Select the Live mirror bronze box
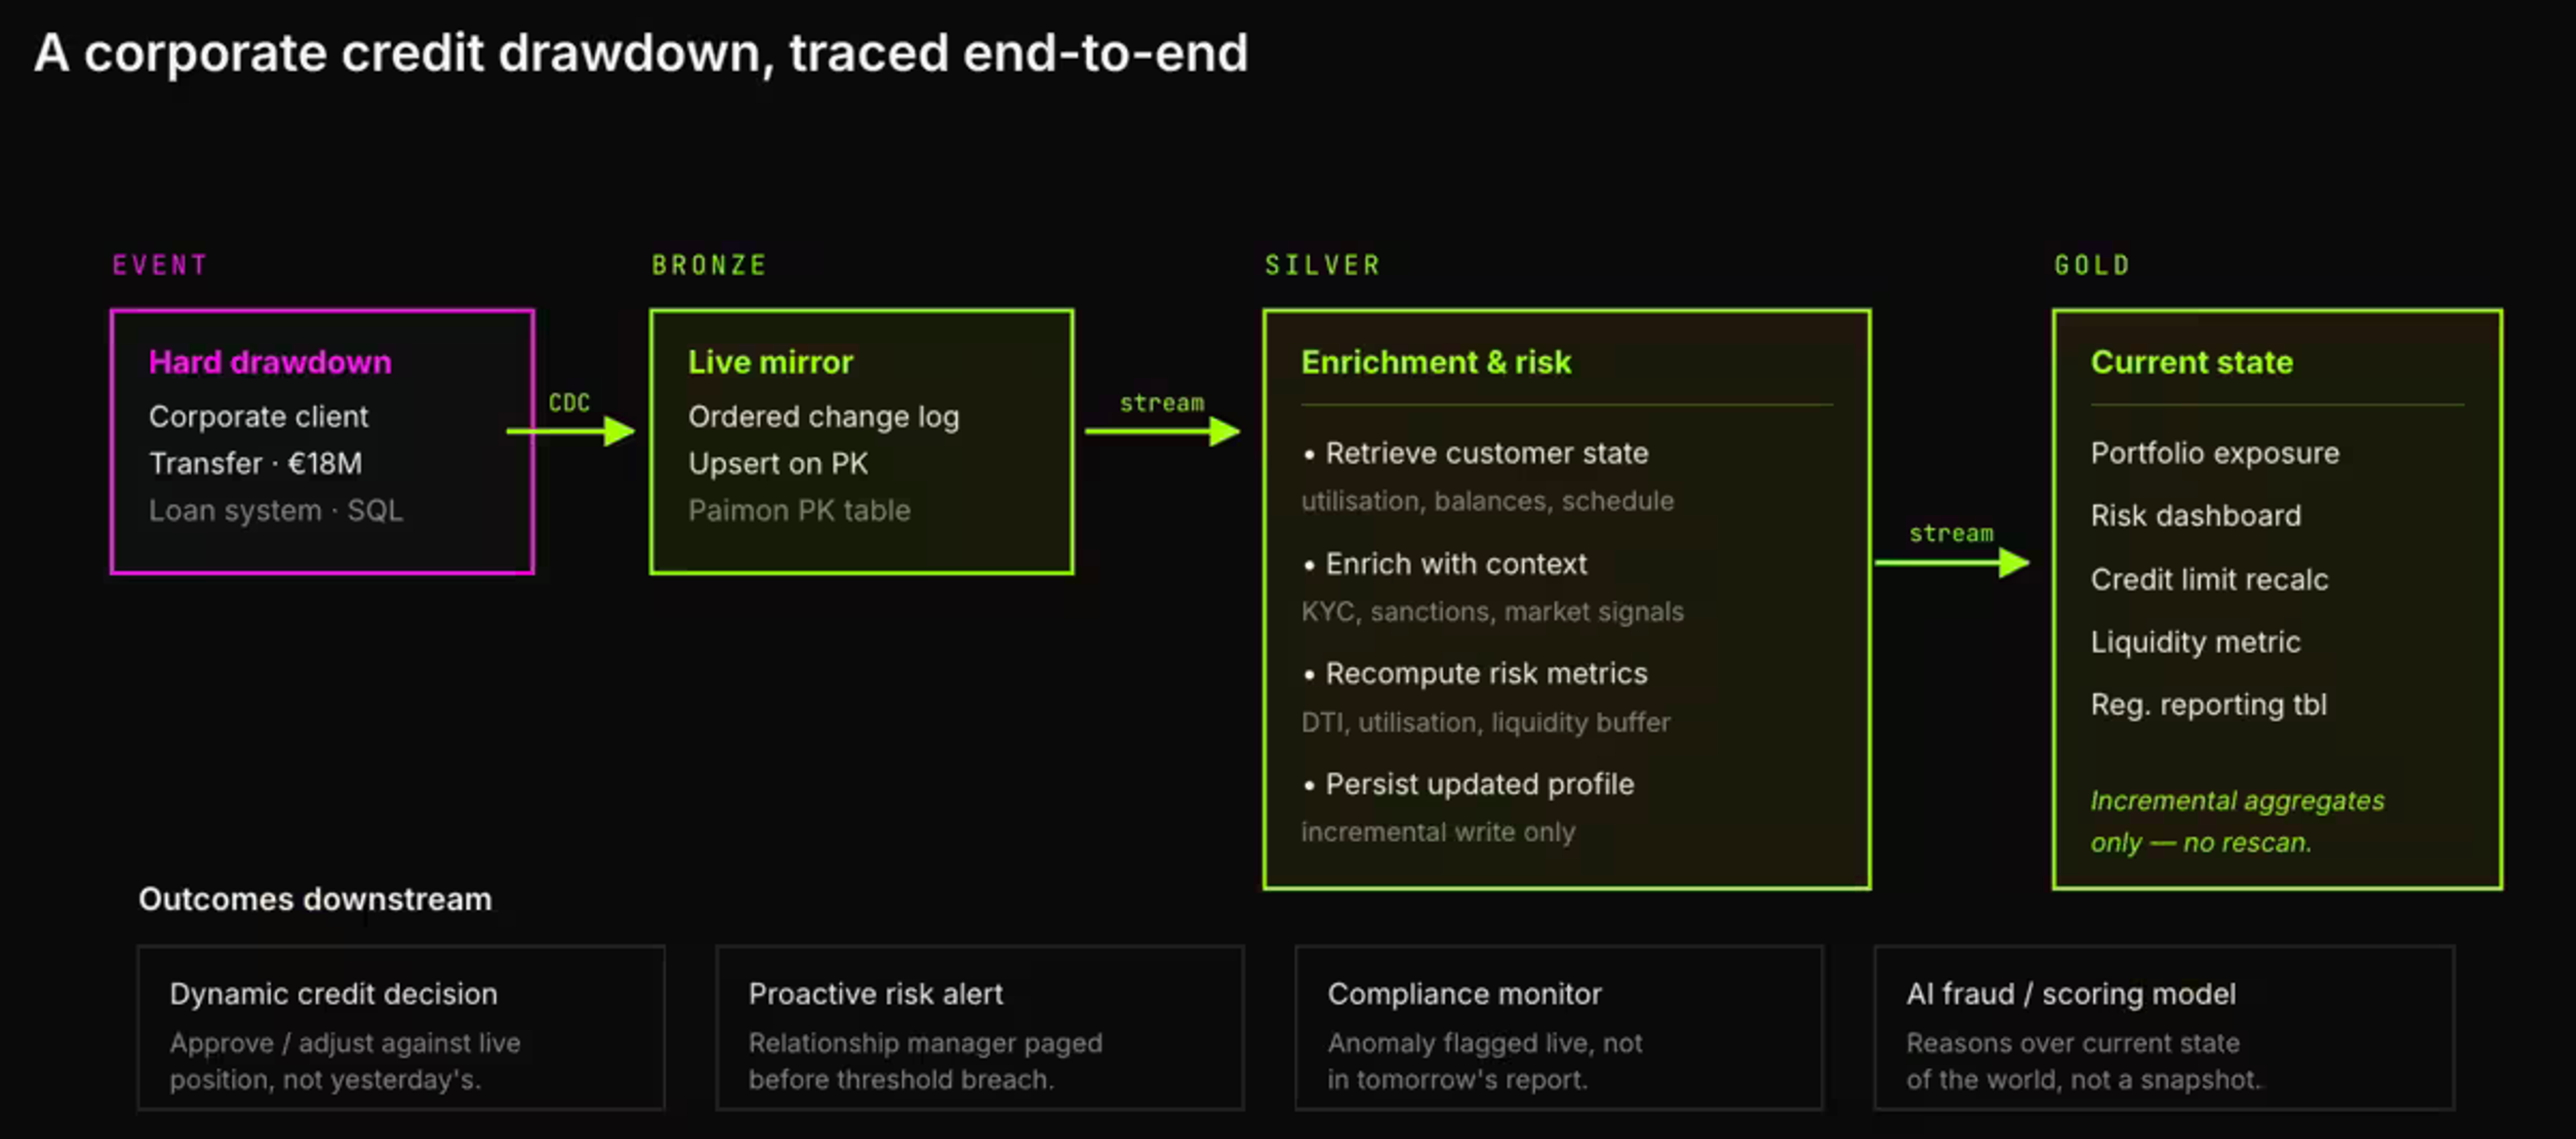 pos(862,442)
